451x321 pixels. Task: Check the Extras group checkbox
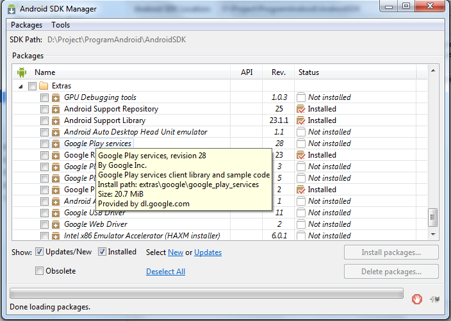(32, 86)
